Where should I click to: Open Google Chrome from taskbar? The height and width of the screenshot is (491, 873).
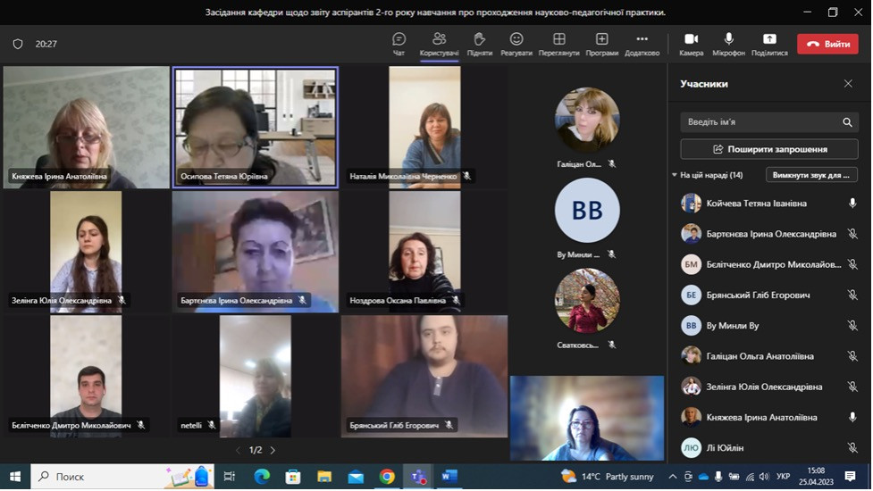point(387,477)
